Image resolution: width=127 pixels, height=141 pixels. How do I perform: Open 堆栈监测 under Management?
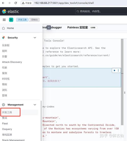click(x=7, y=135)
